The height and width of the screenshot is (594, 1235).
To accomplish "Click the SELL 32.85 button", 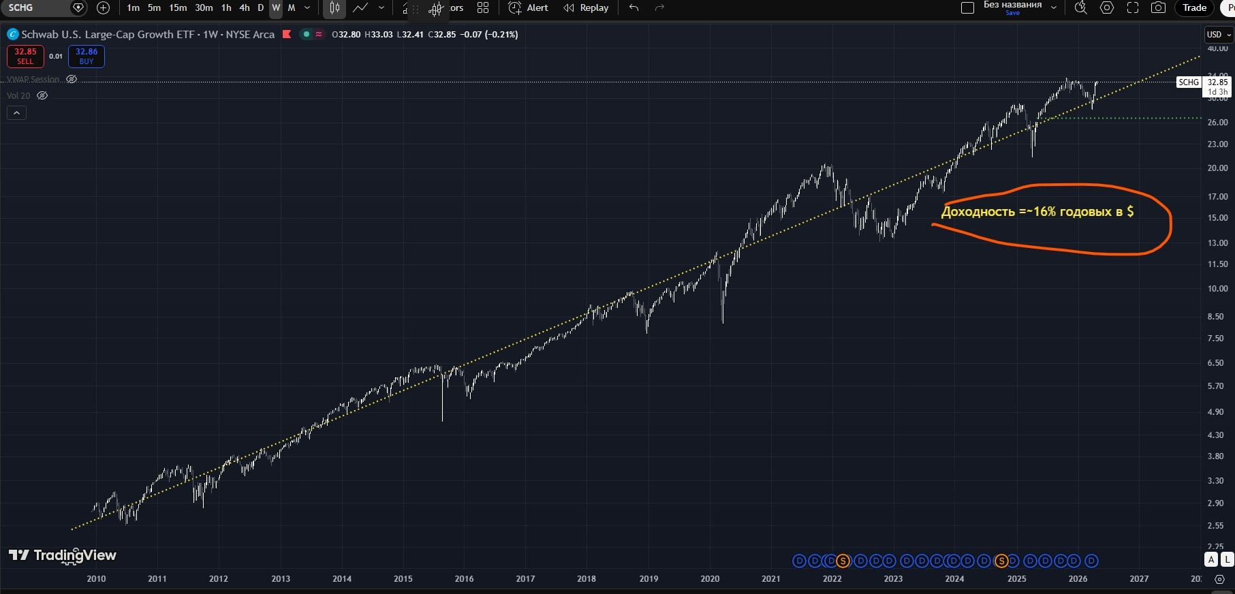I will pyautogui.click(x=25, y=57).
